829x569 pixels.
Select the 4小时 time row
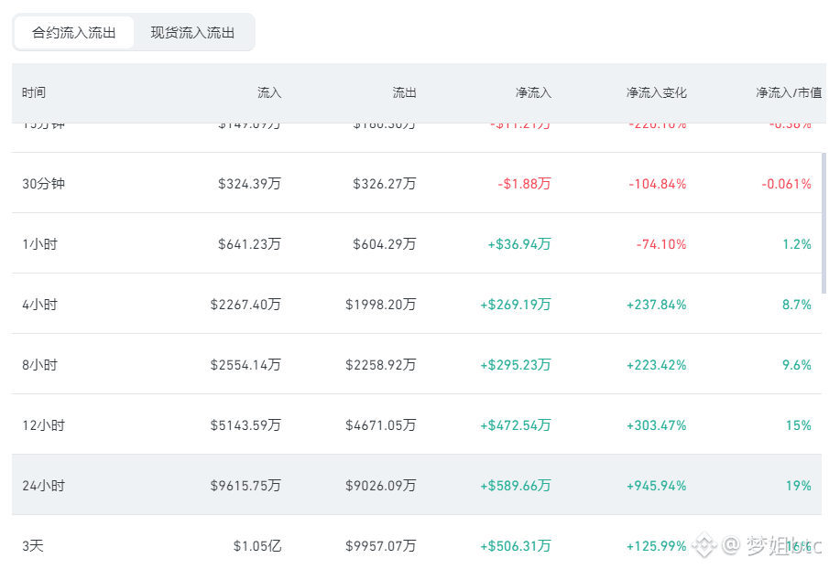pyautogui.click(x=417, y=304)
